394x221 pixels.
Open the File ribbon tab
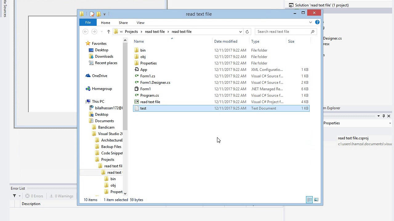(x=88, y=23)
